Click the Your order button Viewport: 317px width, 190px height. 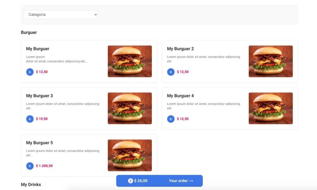178,180
